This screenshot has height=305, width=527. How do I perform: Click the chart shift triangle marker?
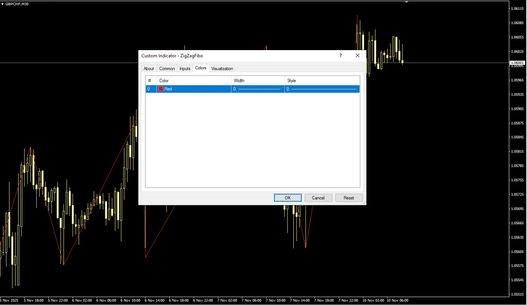(406, 2)
